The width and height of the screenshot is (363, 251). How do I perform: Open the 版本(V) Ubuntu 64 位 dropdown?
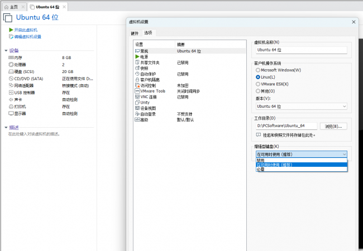[302, 107]
